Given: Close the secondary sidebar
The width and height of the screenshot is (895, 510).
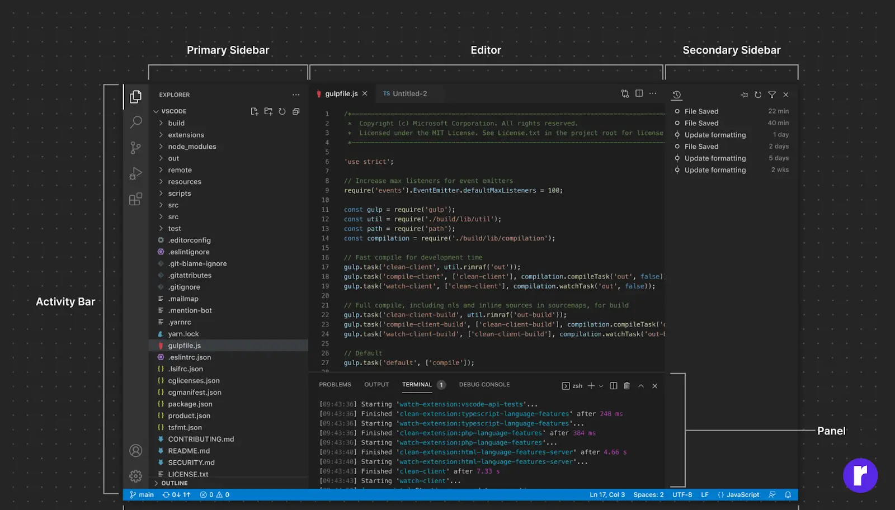Looking at the screenshot, I should coord(786,95).
